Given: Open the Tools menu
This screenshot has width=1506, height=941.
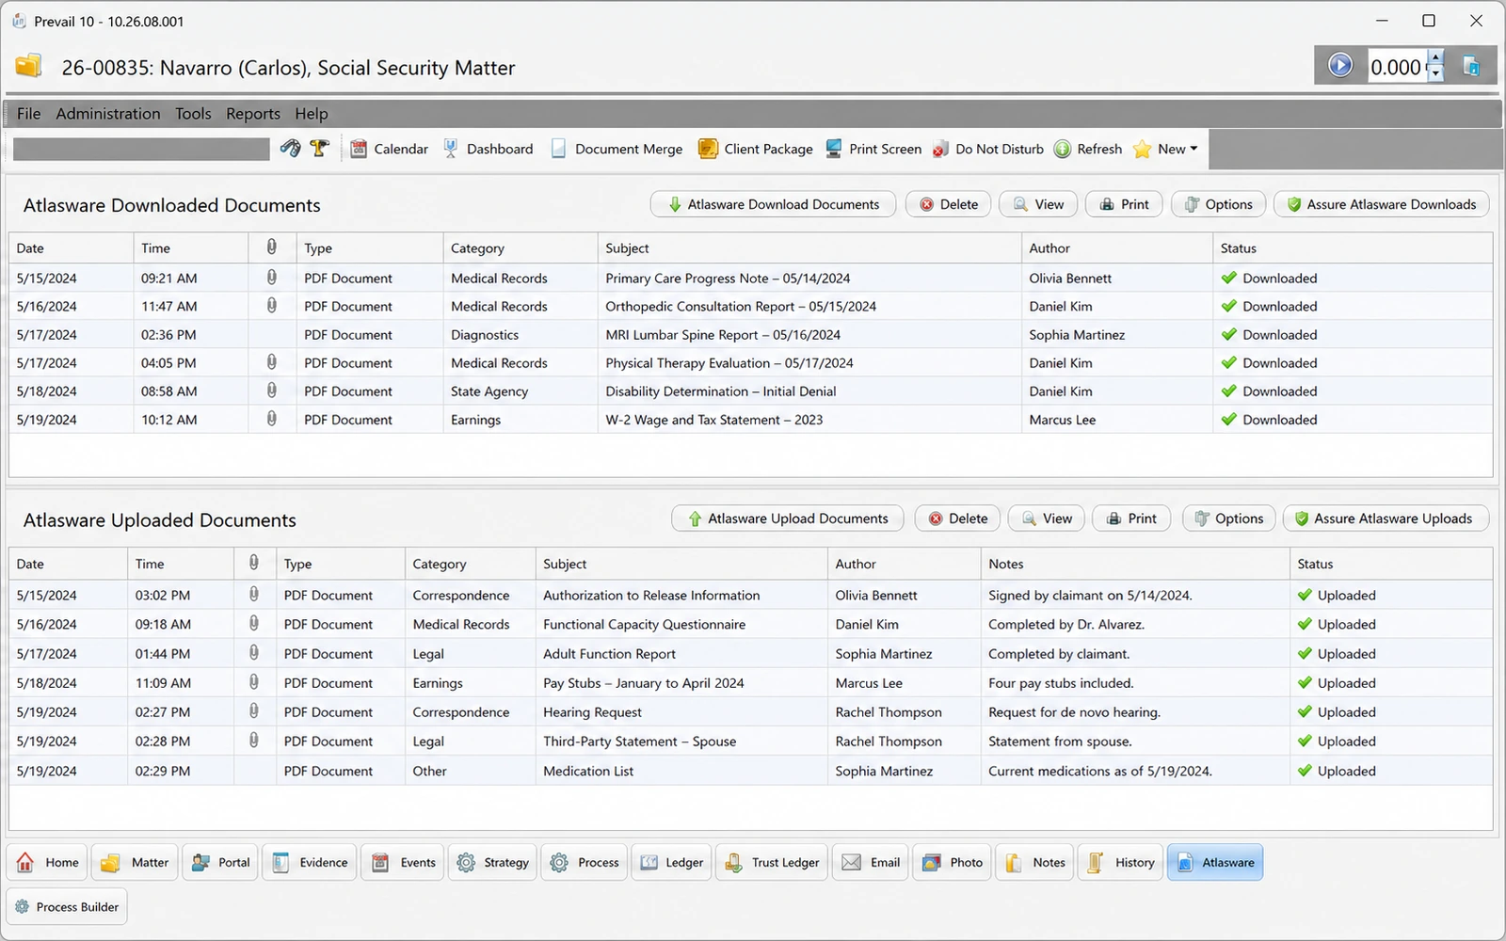Looking at the screenshot, I should (193, 114).
